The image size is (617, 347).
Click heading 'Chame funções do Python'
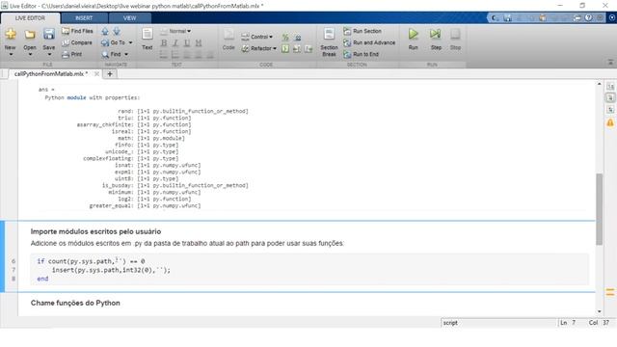(75, 303)
